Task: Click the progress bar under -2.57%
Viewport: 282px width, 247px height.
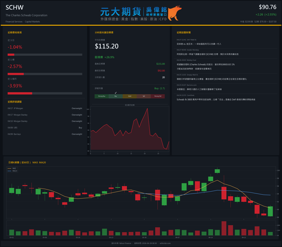Action: [x=45, y=74]
